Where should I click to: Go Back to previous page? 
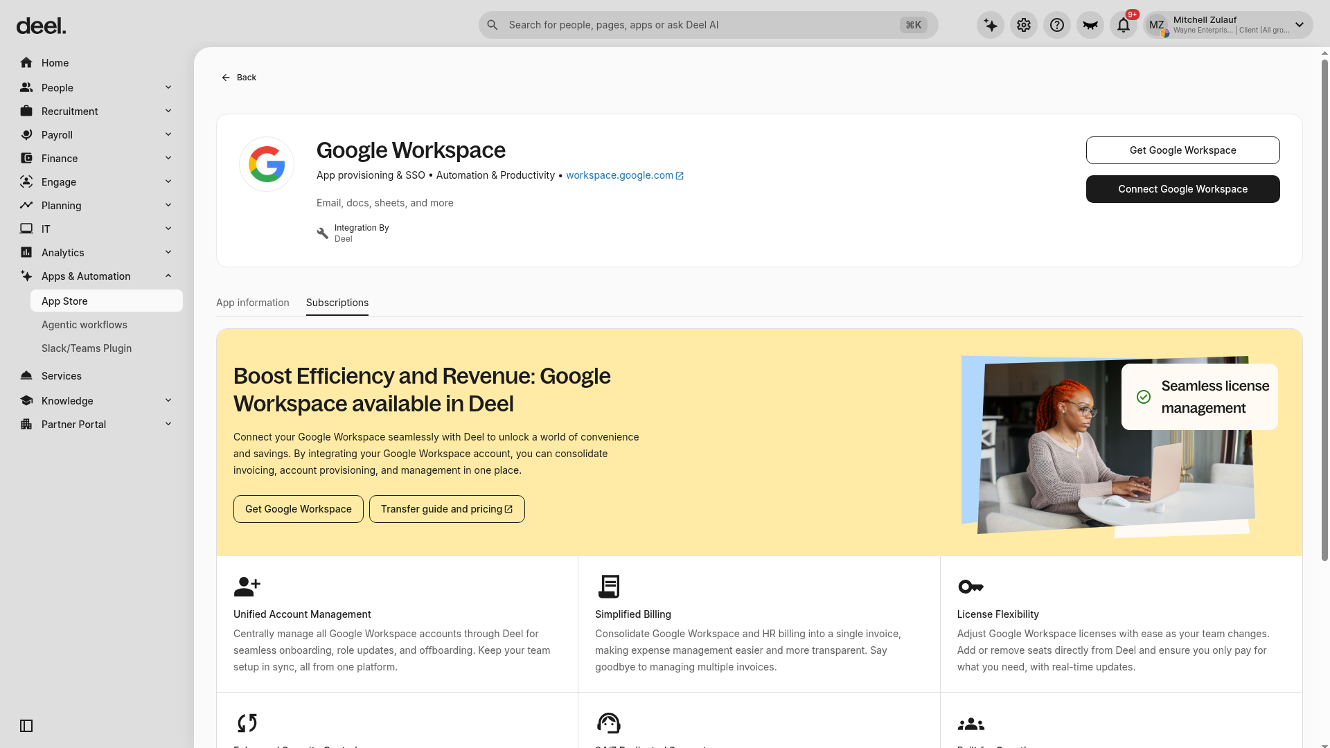pos(239,78)
